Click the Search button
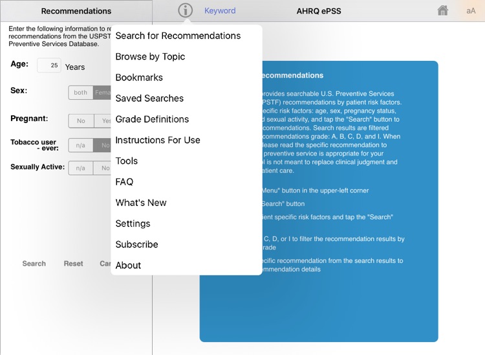This screenshot has width=485, height=355. (x=34, y=264)
